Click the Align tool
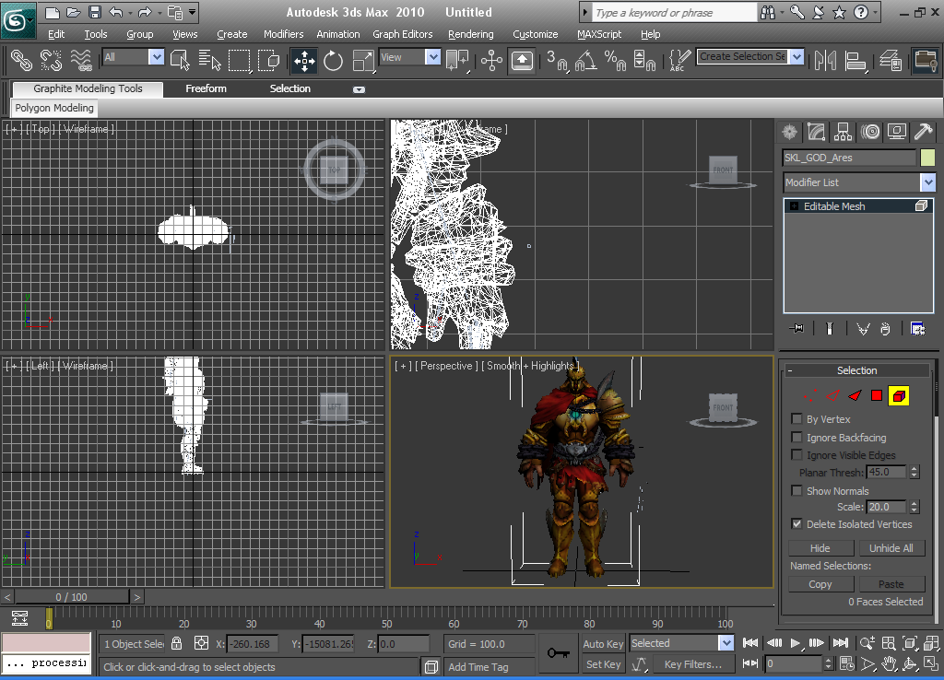944x680 pixels. point(855,60)
